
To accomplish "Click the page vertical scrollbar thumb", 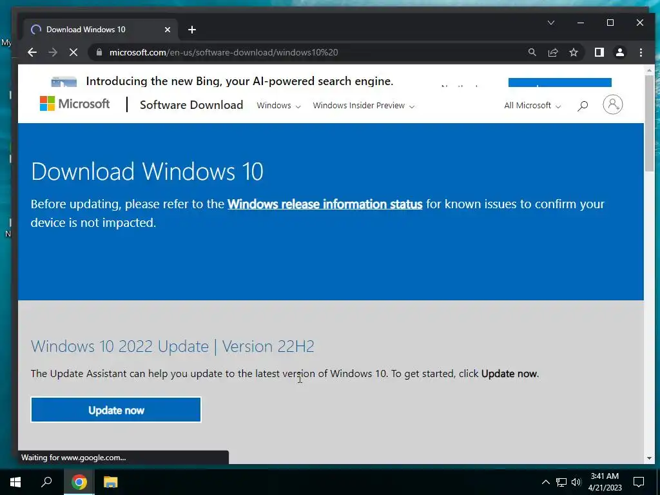I will pos(649,123).
